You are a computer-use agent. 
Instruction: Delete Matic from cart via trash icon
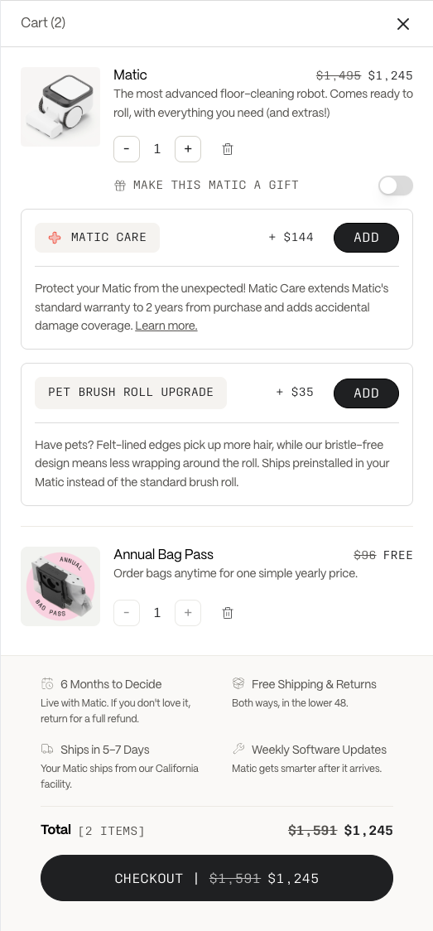pyautogui.click(x=227, y=149)
